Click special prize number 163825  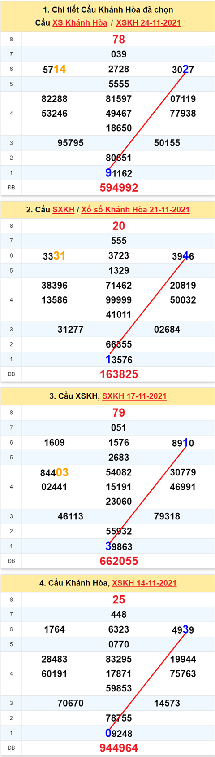tap(119, 374)
